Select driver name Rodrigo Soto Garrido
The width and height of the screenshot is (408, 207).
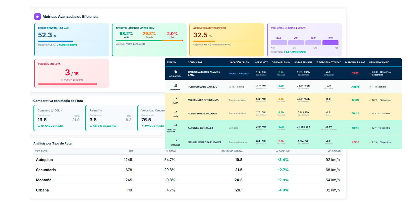202,87
